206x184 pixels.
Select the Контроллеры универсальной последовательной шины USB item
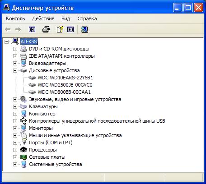coord(97,121)
